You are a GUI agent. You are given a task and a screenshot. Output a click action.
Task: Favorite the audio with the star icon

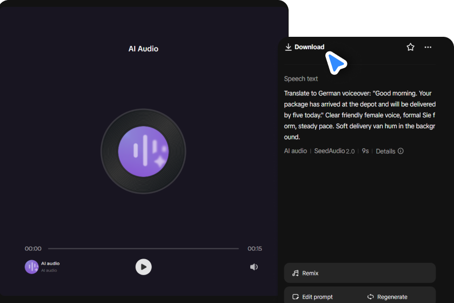410,47
